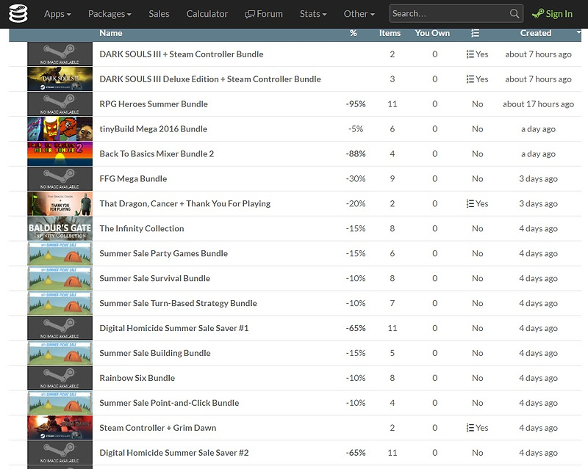Click the Steam sign-in icon
The width and height of the screenshot is (588, 469).
[538, 14]
